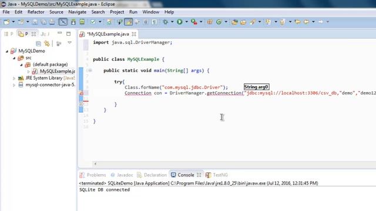The image size is (376, 211).
Task: Open the Window menu
Action: (151, 12)
